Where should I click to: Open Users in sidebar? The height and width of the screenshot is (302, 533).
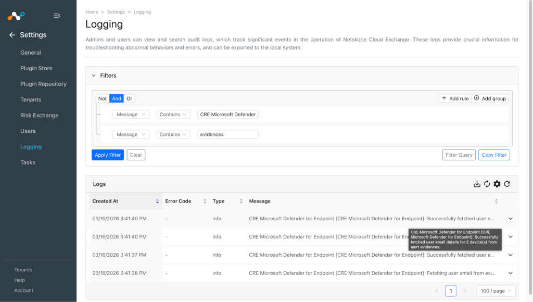pos(28,131)
